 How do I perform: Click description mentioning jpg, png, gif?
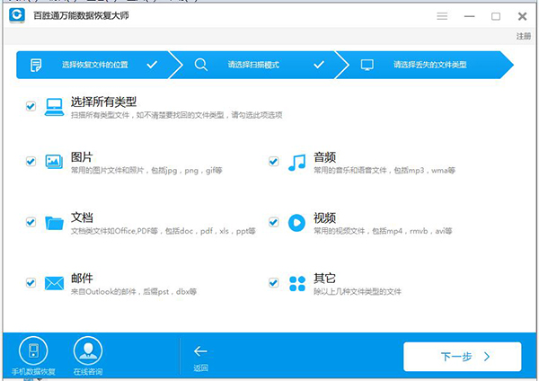[146, 170]
